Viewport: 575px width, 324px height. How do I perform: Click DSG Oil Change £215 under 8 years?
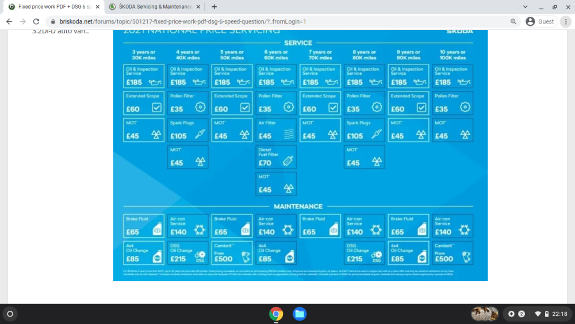[x=364, y=253]
